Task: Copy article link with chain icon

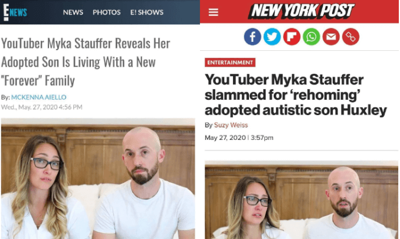Action: click(x=350, y=37)
